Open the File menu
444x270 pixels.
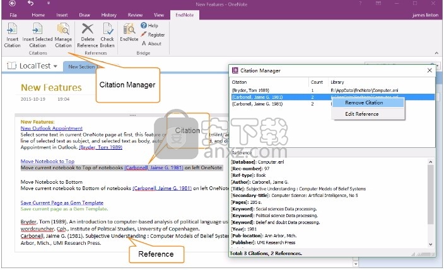(x=13, y=15)
